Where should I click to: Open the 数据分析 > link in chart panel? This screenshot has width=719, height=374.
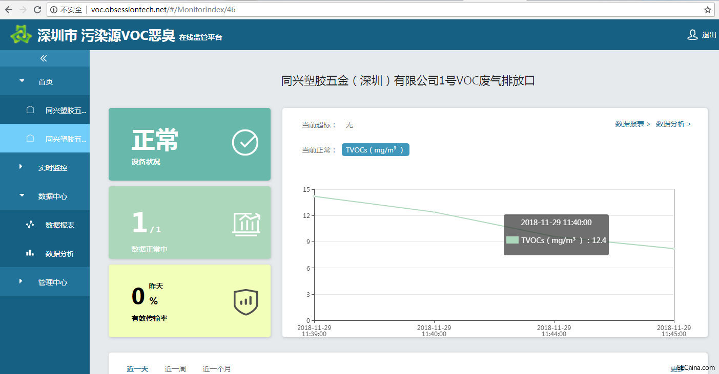click(673, 124)
